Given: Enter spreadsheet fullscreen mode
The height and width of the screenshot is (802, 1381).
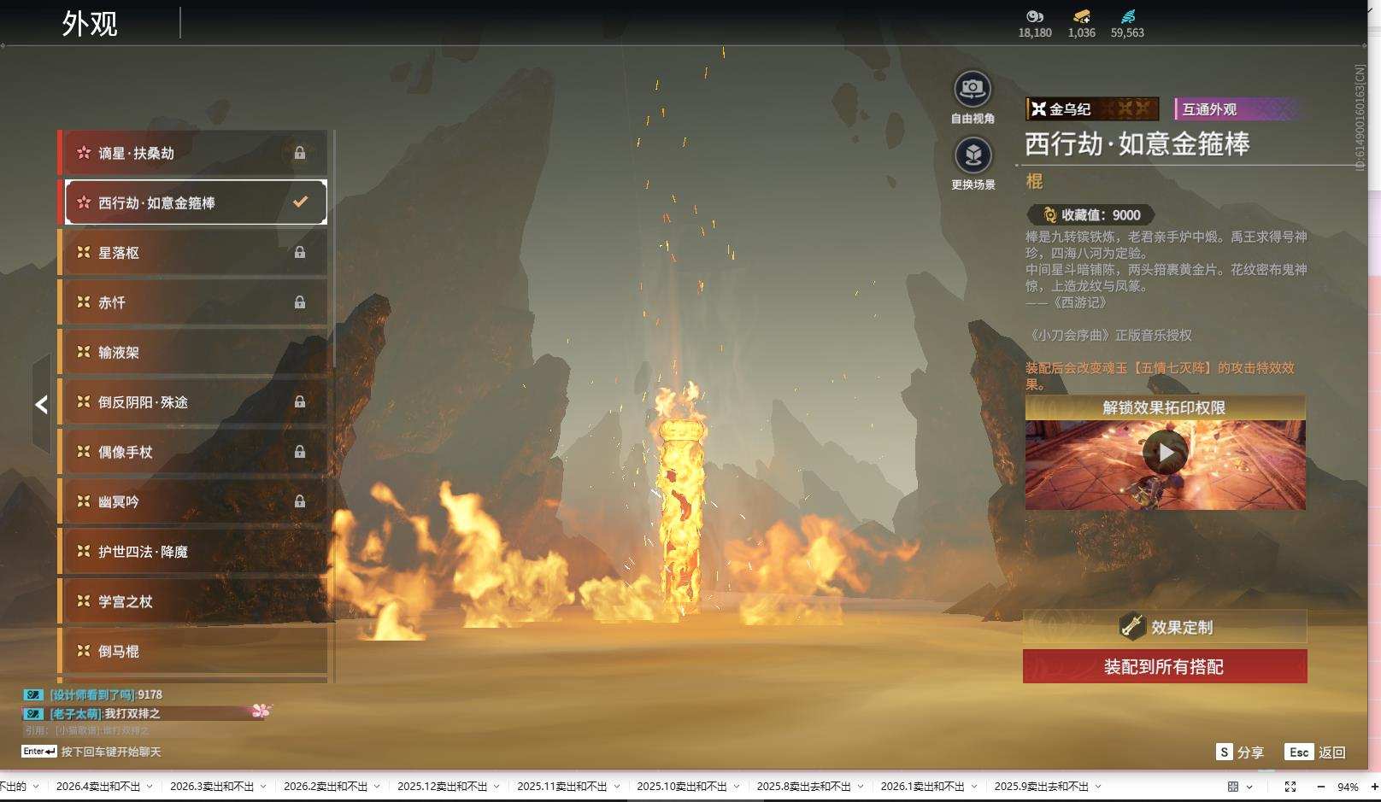Looking at the screenshot, I should tap(1290, 787).
